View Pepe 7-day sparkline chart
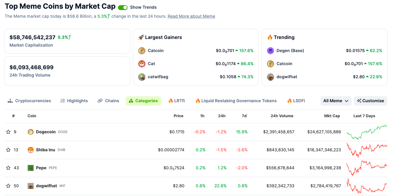This screenshot has height=196, width=394. [x=367, y=168]
